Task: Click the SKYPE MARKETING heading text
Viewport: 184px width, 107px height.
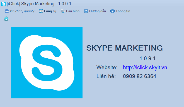Action: pyautogui.click(x=125, y=48)
